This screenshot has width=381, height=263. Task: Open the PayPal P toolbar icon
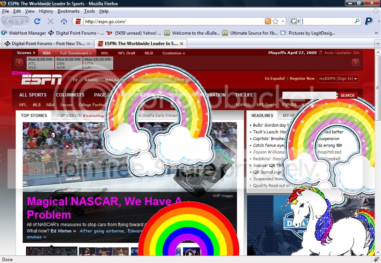(369, 21)
